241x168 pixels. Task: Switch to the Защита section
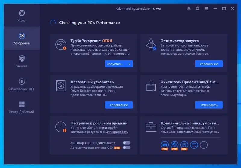point(22,61)
